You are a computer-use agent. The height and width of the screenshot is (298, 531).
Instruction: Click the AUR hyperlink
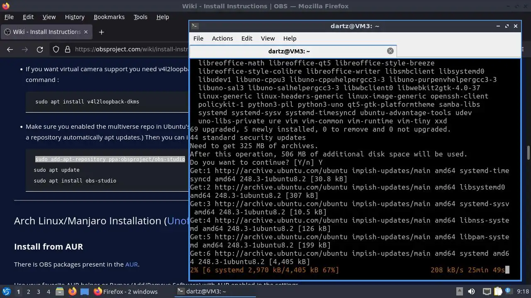coord(132,264)
